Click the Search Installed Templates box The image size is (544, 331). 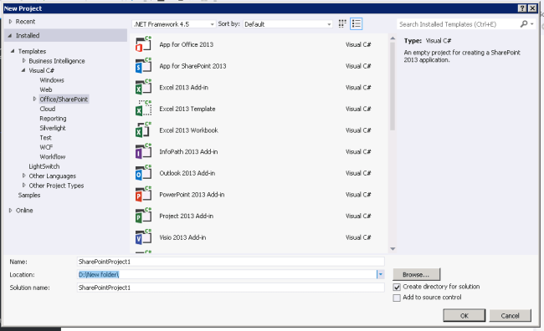tap(459, 24)
